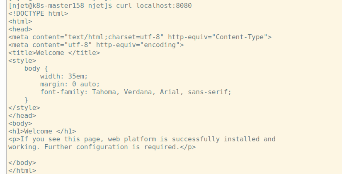This screenshot has height=174, width=342.
Task: Click the opening <head> tag line
Action: 20,29
